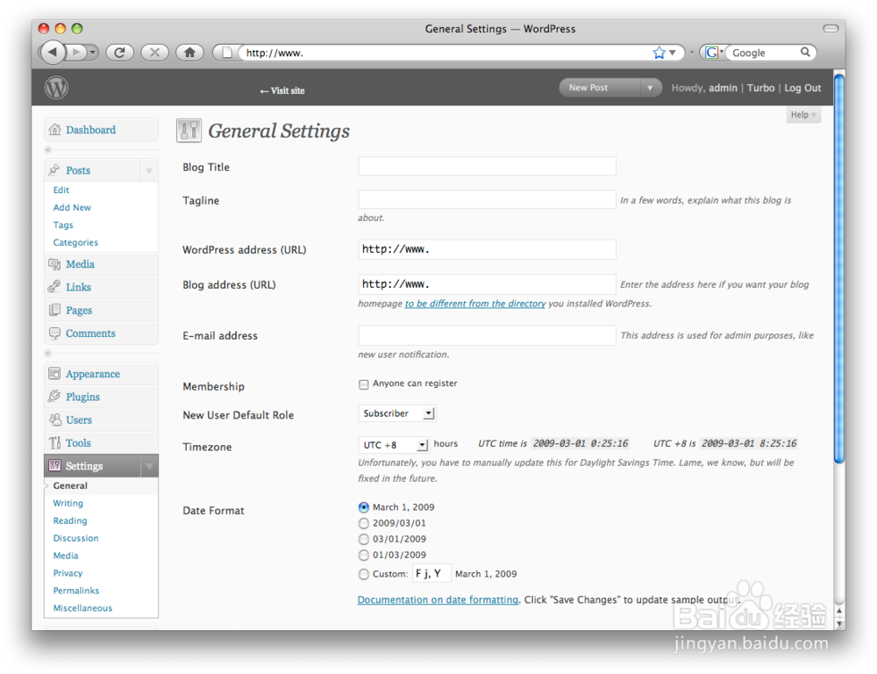The height and width of the screenshot is (674, 877).
Task: Click the Log Out link
Action: (802, 88)
